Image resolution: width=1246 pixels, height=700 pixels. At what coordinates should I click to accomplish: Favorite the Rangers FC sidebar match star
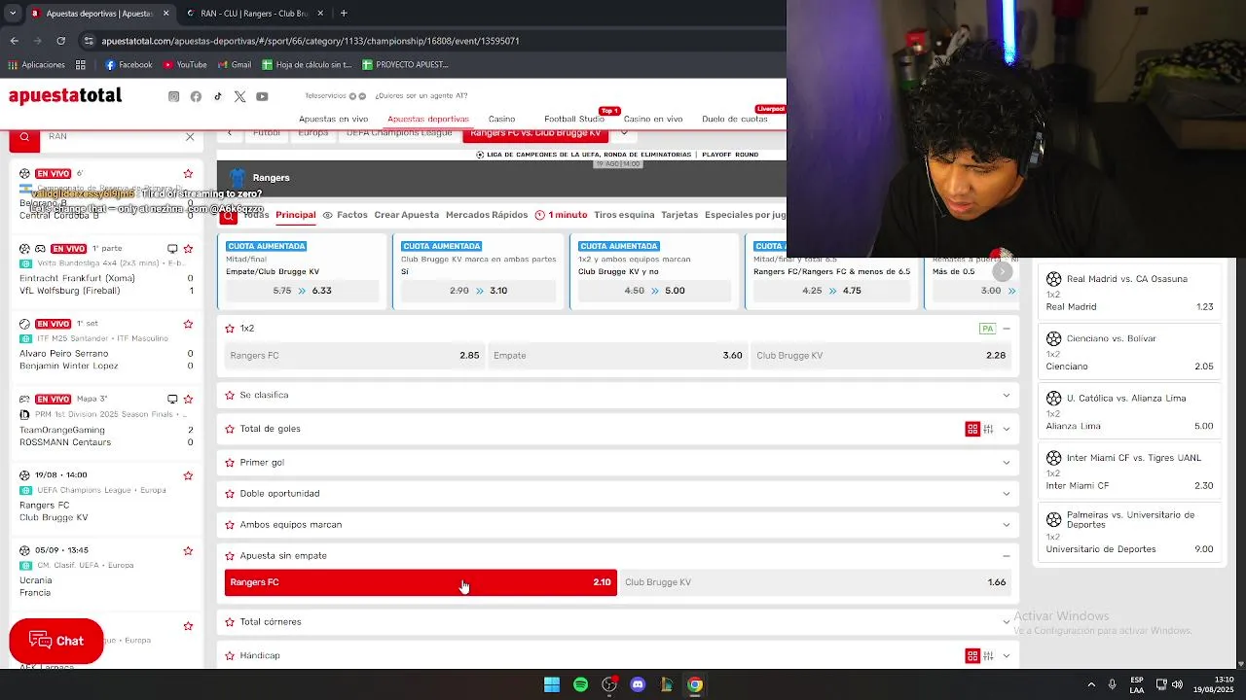[188, 475]
